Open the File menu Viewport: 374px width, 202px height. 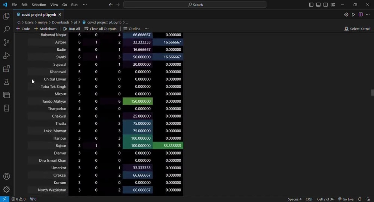coord(14,5)
